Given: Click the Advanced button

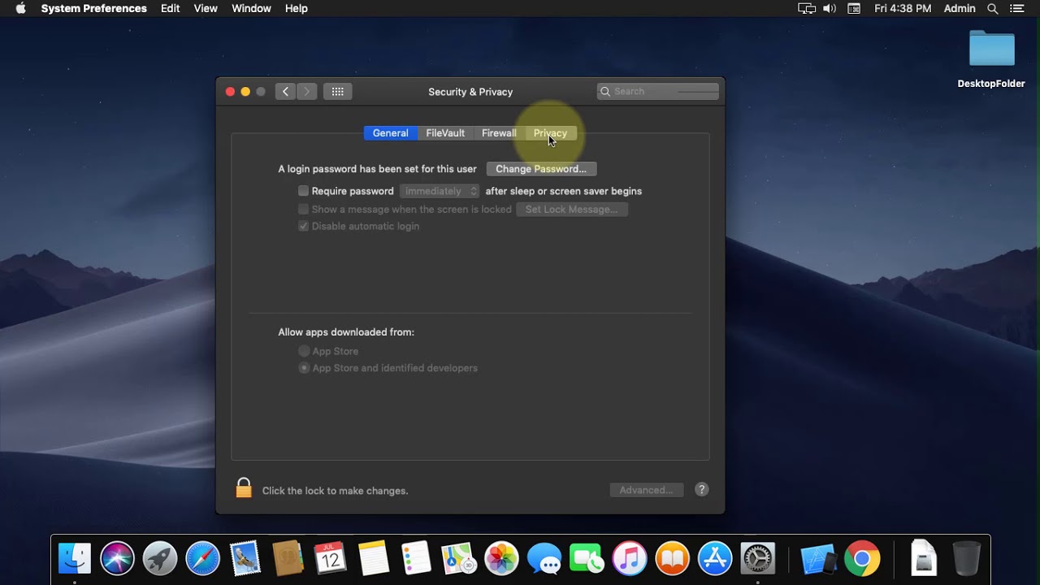Looking at the screenshot, I should [646, 490].
